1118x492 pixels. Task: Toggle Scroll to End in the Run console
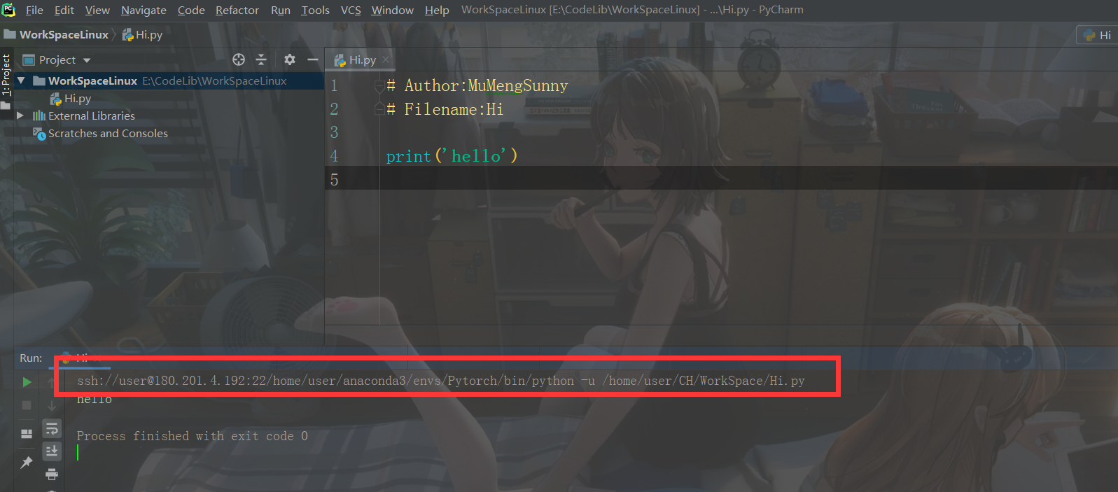52,451
